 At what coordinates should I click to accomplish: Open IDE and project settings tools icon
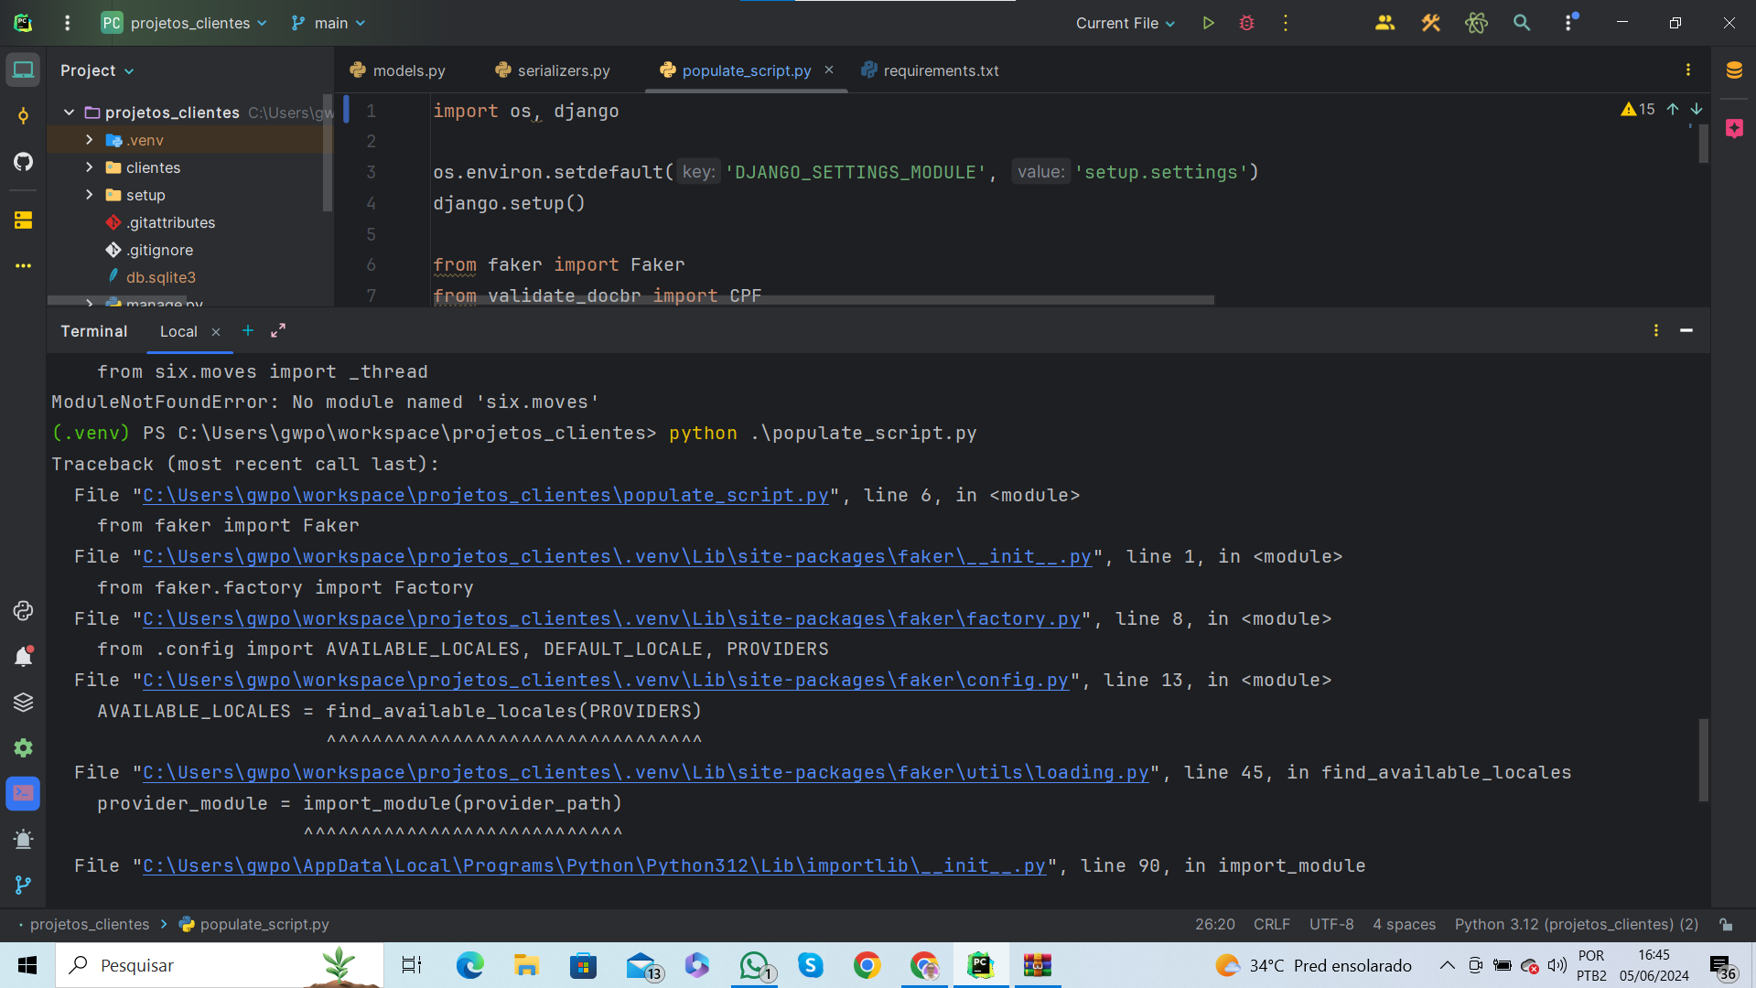[x=1430, y=23]
